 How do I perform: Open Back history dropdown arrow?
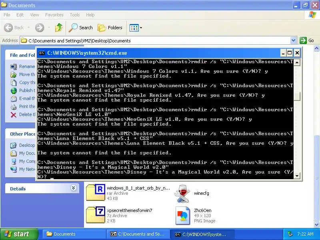click(28, 28)
